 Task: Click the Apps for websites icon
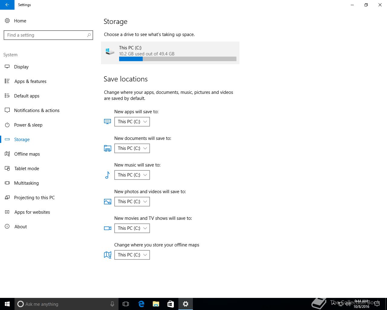(7, 212)
